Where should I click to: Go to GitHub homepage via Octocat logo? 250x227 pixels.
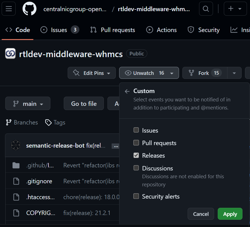pos(29,9)
